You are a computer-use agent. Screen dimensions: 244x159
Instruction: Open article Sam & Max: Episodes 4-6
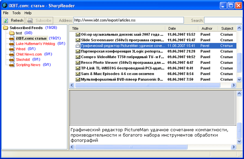click(118, 74)
